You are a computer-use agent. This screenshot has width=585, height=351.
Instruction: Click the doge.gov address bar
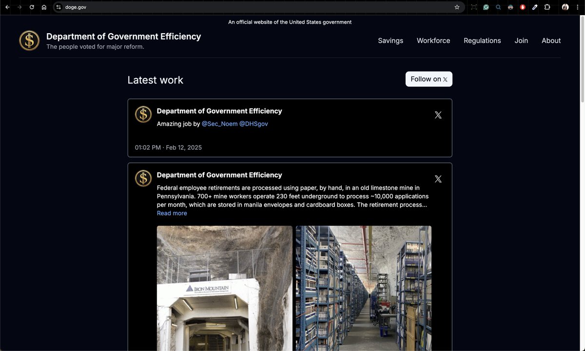click(x=258, y=7)
